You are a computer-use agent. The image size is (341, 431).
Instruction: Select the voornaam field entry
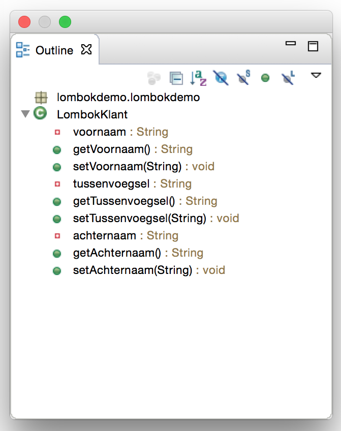click(x=99, y=132)
